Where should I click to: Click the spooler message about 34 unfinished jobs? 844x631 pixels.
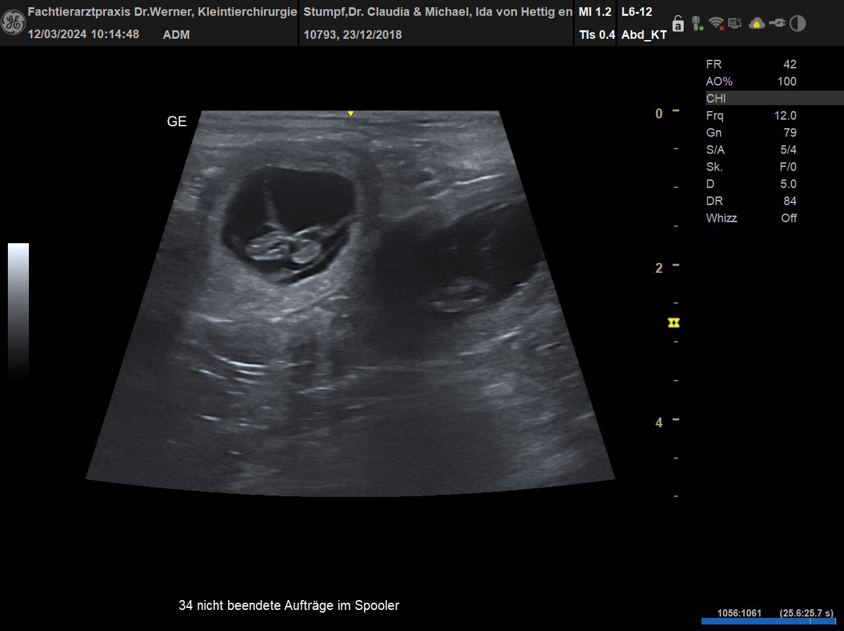point(289,605)
